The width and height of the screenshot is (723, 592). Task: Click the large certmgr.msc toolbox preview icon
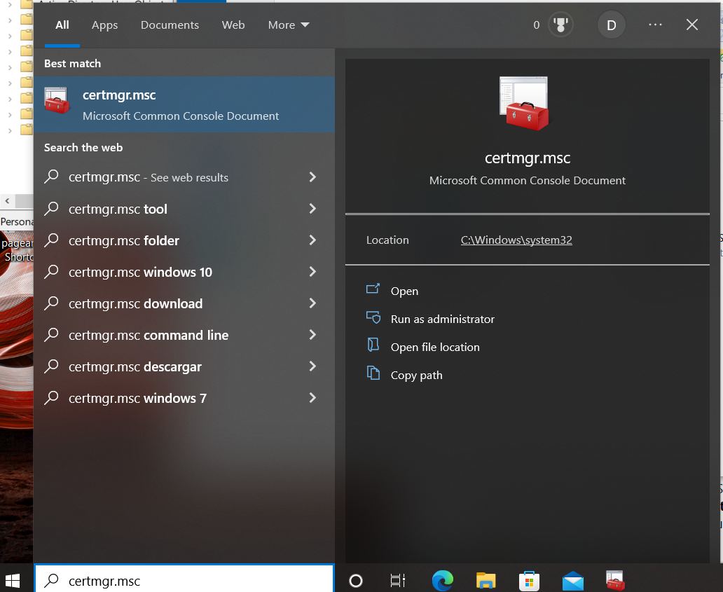pos(524,103)
